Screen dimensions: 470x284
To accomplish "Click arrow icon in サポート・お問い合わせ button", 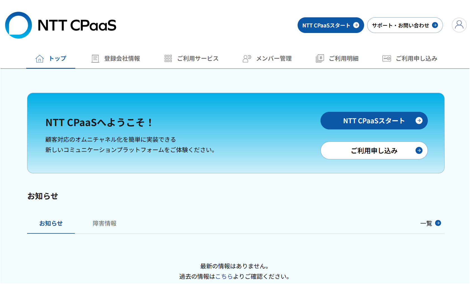I will point(435,25).
